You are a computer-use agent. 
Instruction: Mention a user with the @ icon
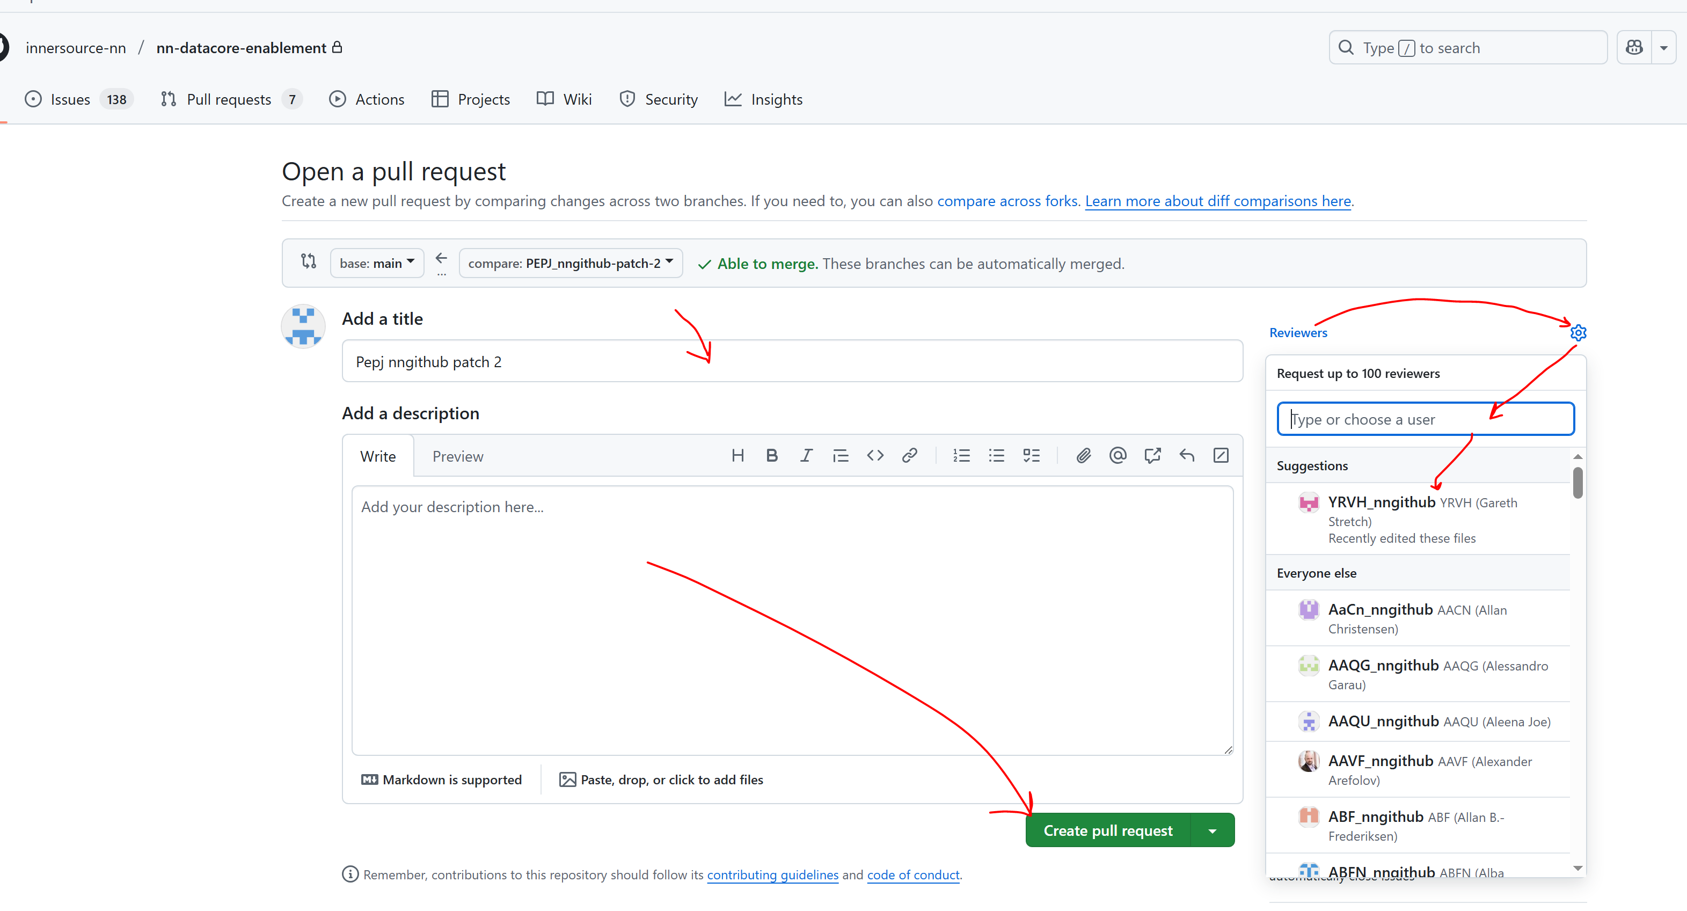pyautogui.click(x=1118, y=456)
